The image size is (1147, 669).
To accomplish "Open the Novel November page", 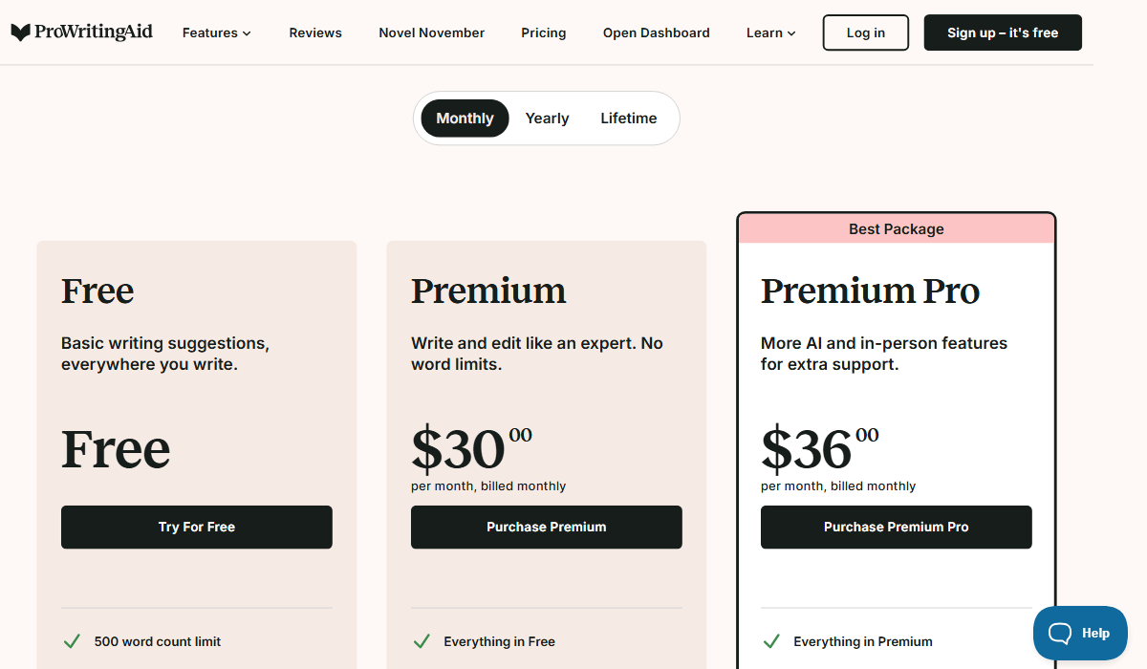I will point(432,32).
